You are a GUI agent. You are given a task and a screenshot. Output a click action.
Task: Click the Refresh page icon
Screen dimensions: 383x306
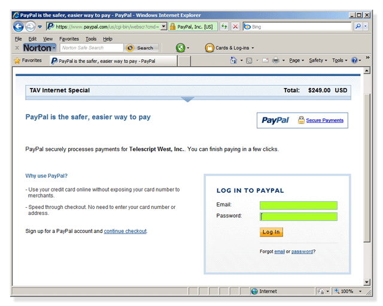point(224,26)
